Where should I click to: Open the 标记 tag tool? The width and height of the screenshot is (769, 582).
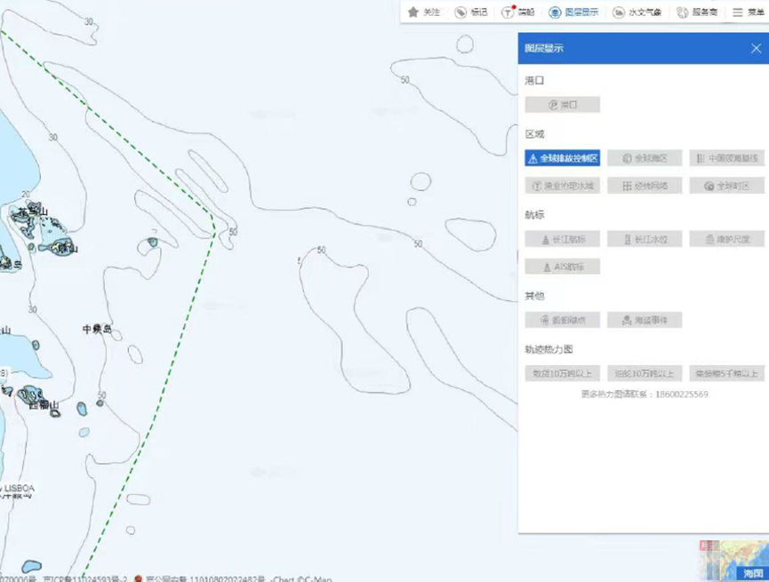pos(470,12)
